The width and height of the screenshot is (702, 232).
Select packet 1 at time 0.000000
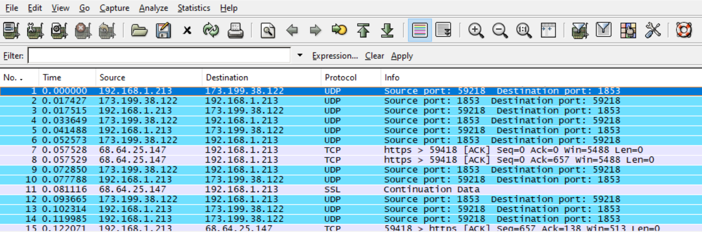(x=351, y=91)
